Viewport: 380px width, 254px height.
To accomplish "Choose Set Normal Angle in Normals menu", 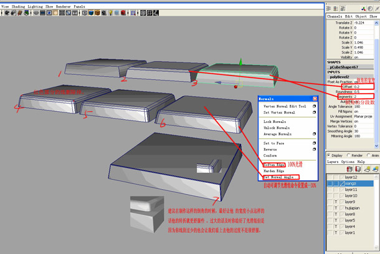I will coord(280,177).
